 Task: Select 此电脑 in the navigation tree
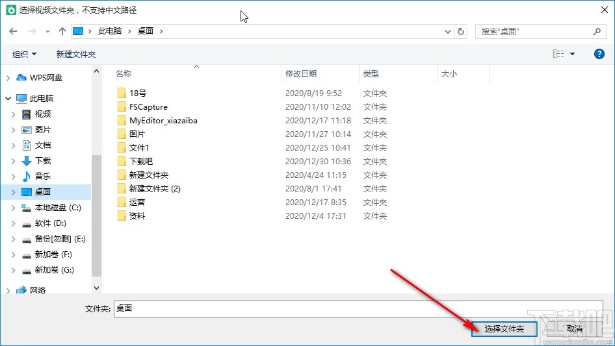[x=41, y=99]
